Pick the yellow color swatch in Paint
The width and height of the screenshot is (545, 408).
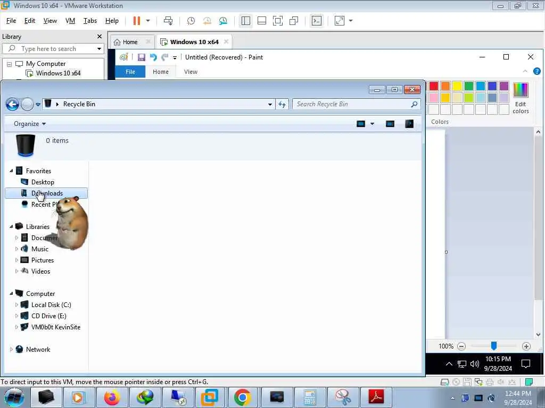[x=457, y=86]
